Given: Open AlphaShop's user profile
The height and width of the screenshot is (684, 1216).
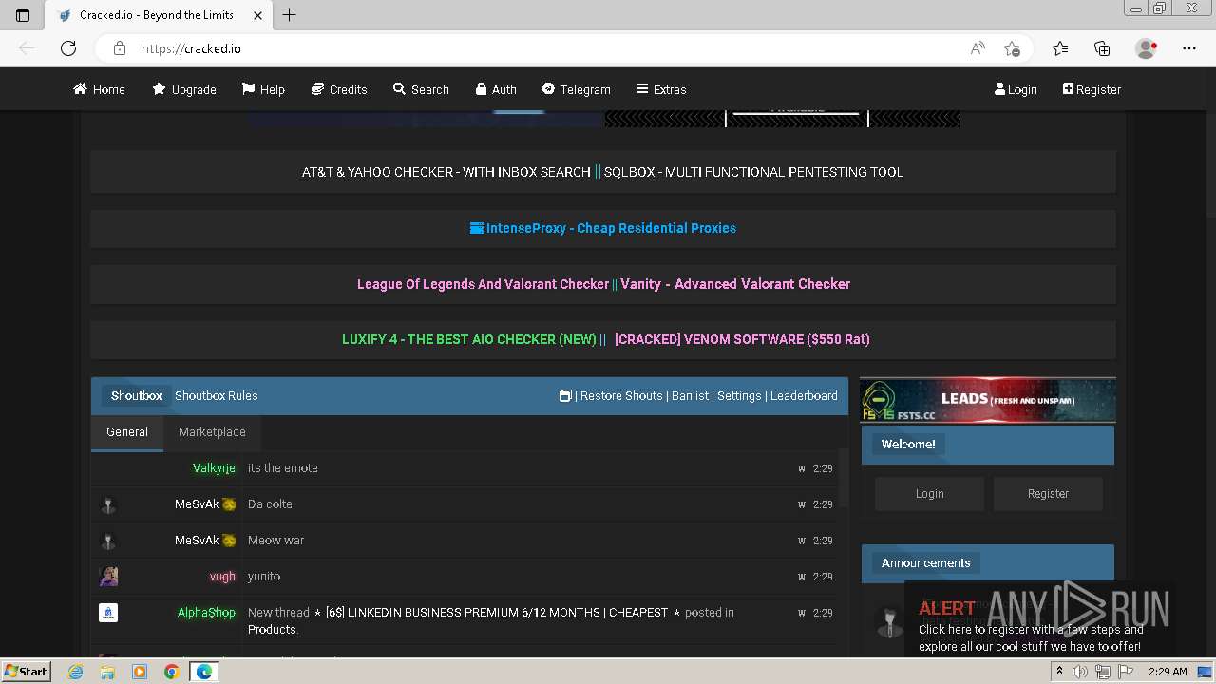Looking at the screenshot, I should [x=206, y=613].
